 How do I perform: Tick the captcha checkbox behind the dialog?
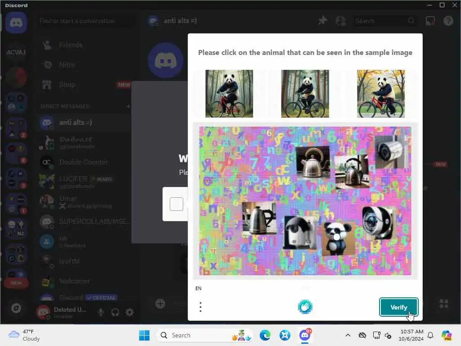tap(176, 204)
